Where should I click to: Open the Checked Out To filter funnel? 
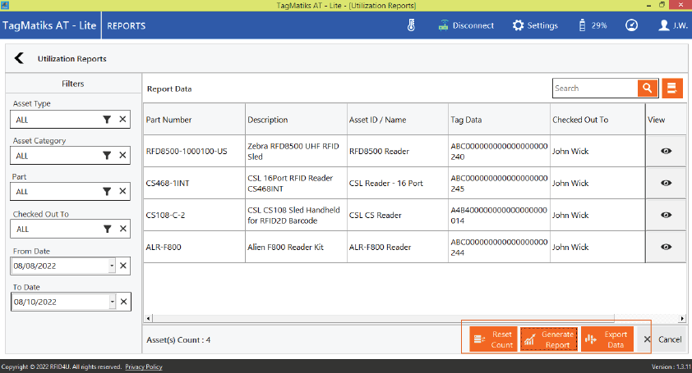tap(107, 229)
